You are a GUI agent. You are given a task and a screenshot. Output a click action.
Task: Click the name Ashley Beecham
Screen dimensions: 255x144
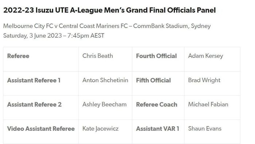point(105,105)
